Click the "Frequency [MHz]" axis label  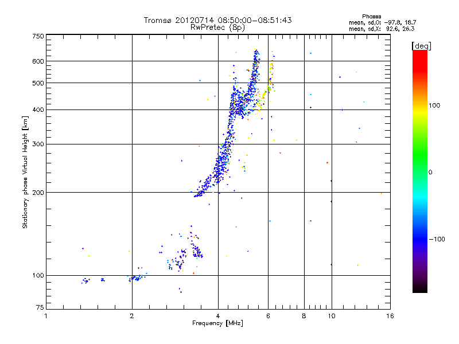[x=217, y=323]
